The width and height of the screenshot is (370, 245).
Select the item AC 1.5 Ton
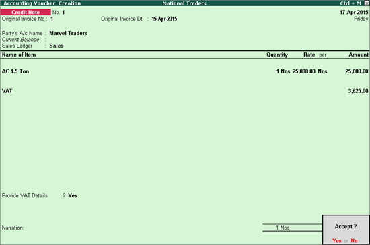15,71
